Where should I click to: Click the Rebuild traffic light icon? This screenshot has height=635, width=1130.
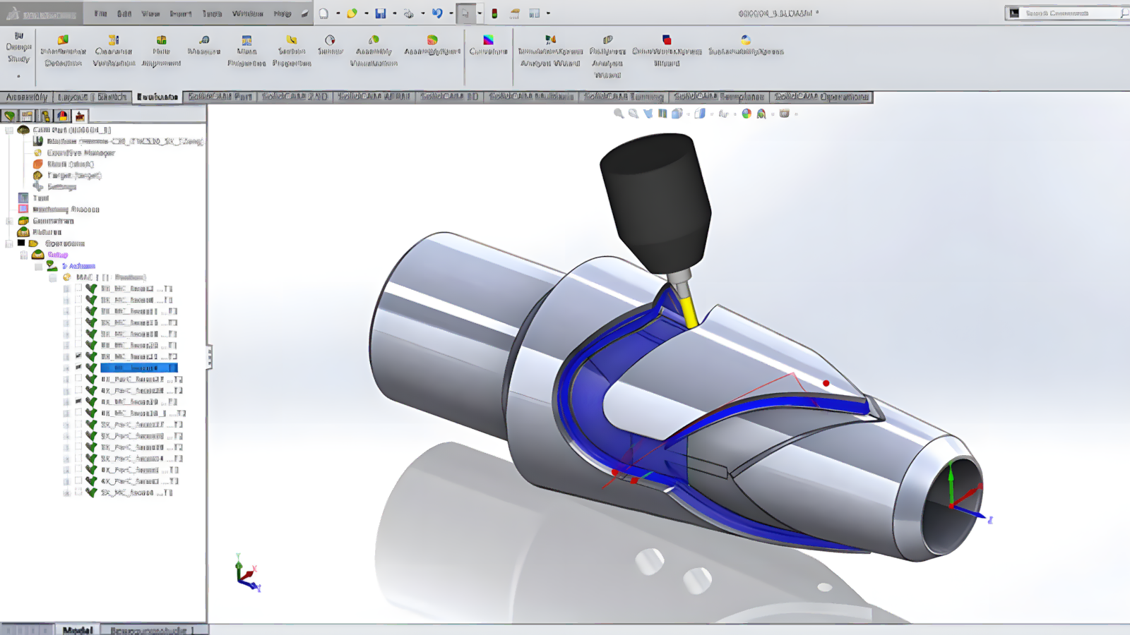494,13
